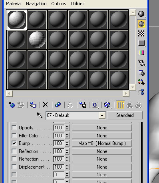Click Assign Material to Selection icon
Viewport: 159px width, 183px height.
33,105
